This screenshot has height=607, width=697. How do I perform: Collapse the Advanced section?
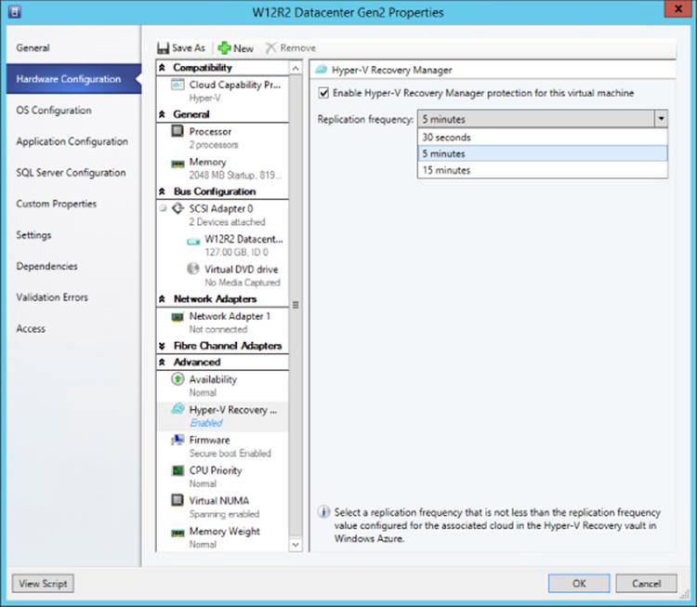click(163, 362)
